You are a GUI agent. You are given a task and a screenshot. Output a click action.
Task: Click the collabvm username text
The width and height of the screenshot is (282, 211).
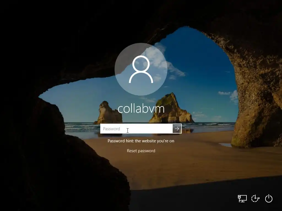coord(141,109)
